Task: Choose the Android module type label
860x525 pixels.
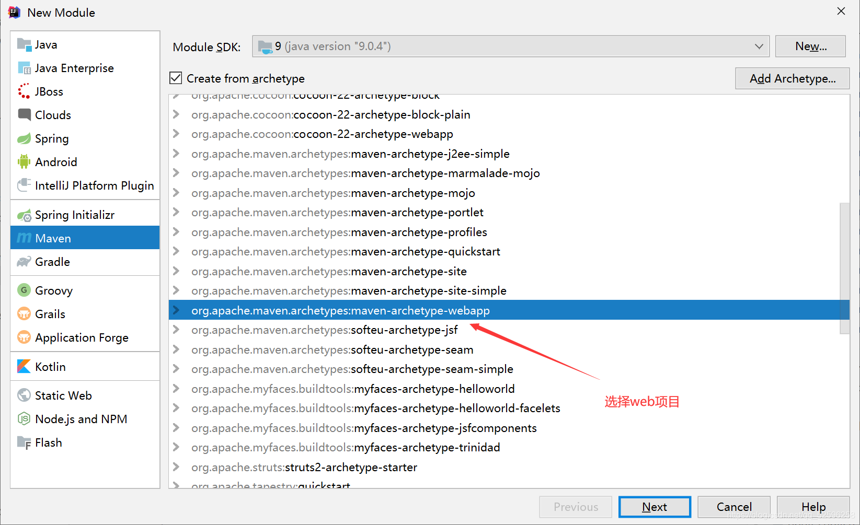Action: (x=56, y=162)
